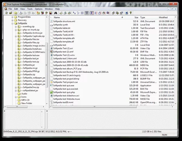The width and height of the screenshot is (182, 141).
Task: Toggle the third sort order button
Action: (x=100, y=13)
